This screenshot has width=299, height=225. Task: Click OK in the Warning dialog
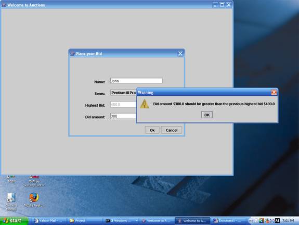207,115
